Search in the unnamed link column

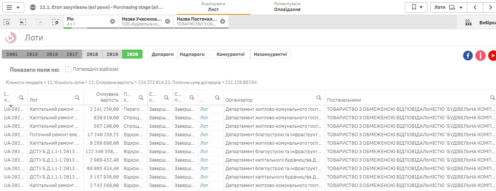(217, 98)
